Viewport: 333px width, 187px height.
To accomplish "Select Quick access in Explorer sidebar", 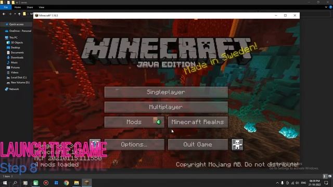I will click(x=16, y=24).
